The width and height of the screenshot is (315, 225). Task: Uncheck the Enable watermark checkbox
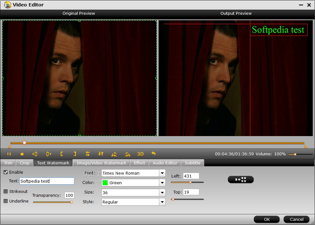pyautogui.click(x=6, y=172)
